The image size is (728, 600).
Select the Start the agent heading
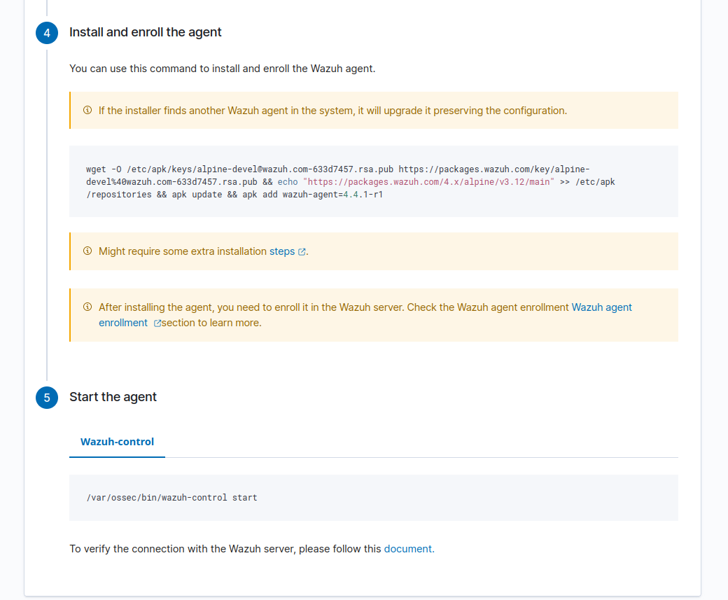click(113, 397)
